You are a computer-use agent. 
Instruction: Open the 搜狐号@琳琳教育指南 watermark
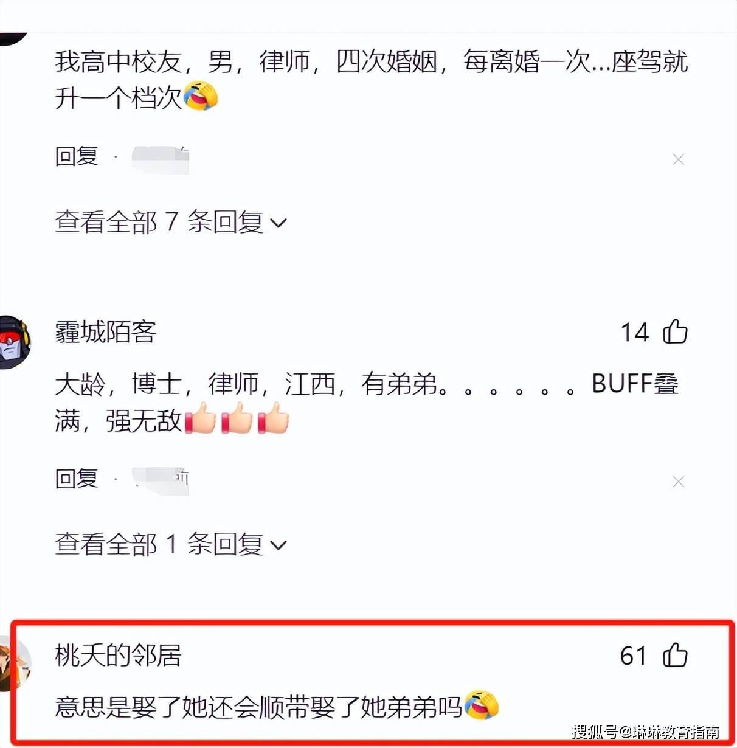(x=646, y=732)
